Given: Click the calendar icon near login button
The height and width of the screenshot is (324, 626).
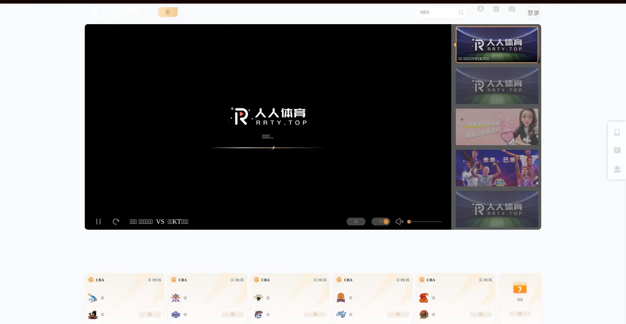Looking at the screenshot, I should (512, 9).
